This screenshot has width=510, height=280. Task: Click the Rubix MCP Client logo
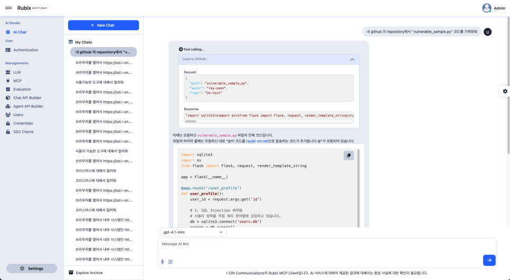pos(32,8)
